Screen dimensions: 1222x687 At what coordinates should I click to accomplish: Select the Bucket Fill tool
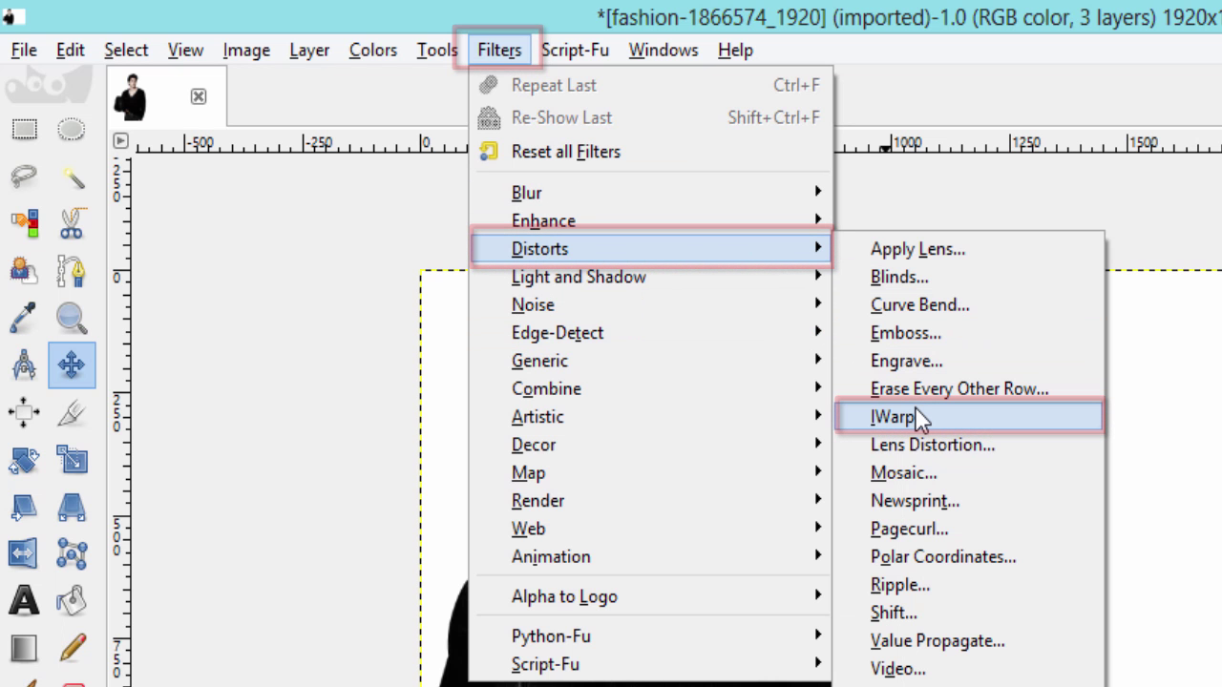pos(72,601)
